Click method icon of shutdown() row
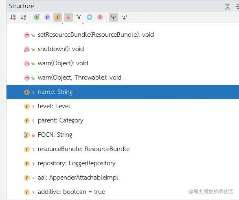The height and width of the screenshot is (200, 239). [27, 49]
